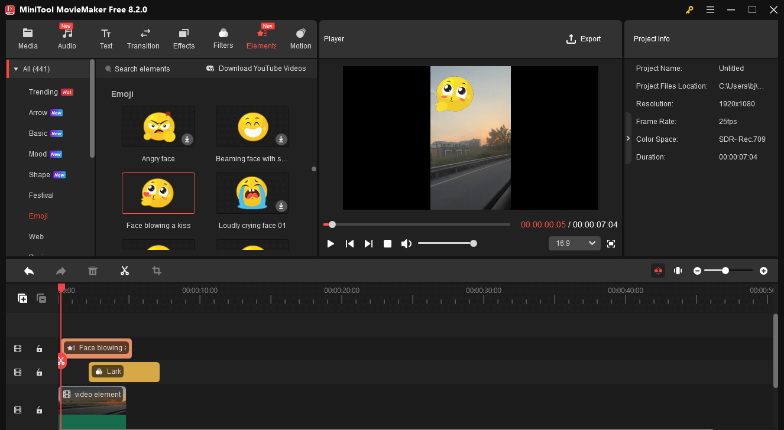Collapse the Project Info panel
The height and width of the screenshot is (430, 784).
coord(628,138)
